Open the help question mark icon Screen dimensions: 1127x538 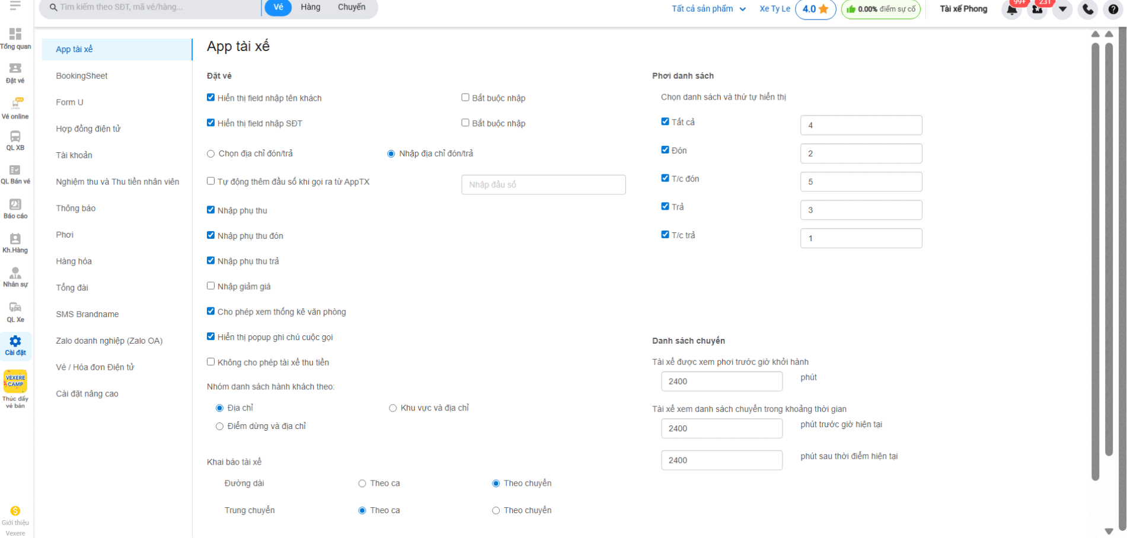(1113, 9)
